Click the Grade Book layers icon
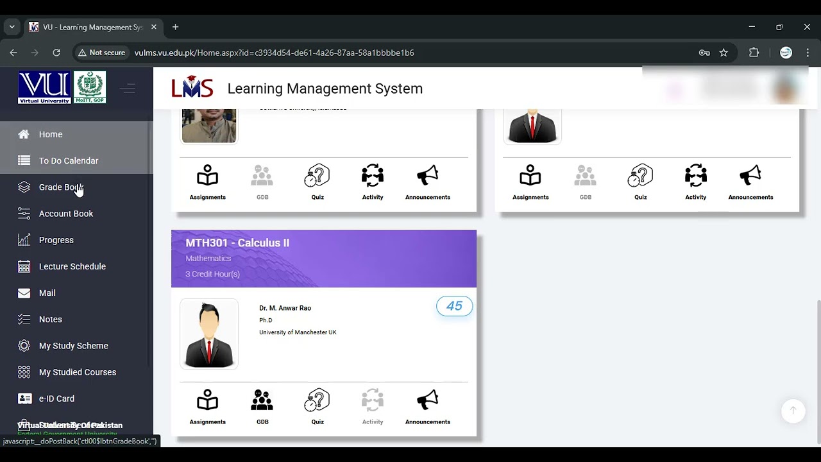Viewport: 821px width, 462px height. tap(24, 187)
